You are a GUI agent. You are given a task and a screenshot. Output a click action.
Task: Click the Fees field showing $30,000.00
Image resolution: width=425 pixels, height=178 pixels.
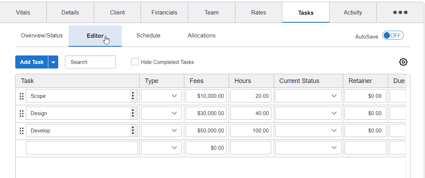point(206,113)
